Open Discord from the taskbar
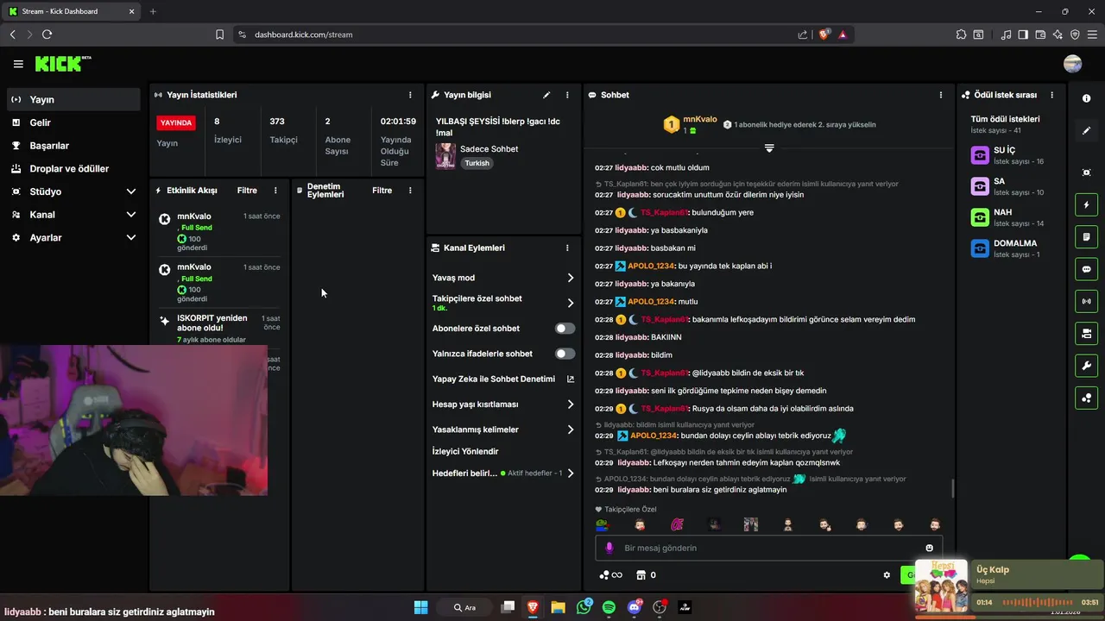1105x621 pixels. pos(635,607)
